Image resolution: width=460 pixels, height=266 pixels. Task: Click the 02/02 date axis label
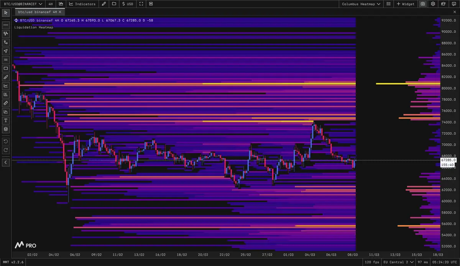pos(32,255)
